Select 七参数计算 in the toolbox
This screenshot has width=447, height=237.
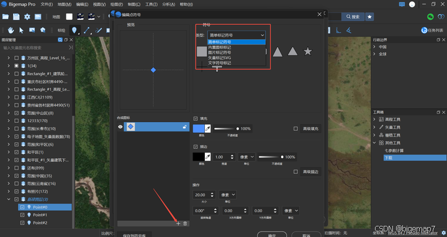(394, 151)
